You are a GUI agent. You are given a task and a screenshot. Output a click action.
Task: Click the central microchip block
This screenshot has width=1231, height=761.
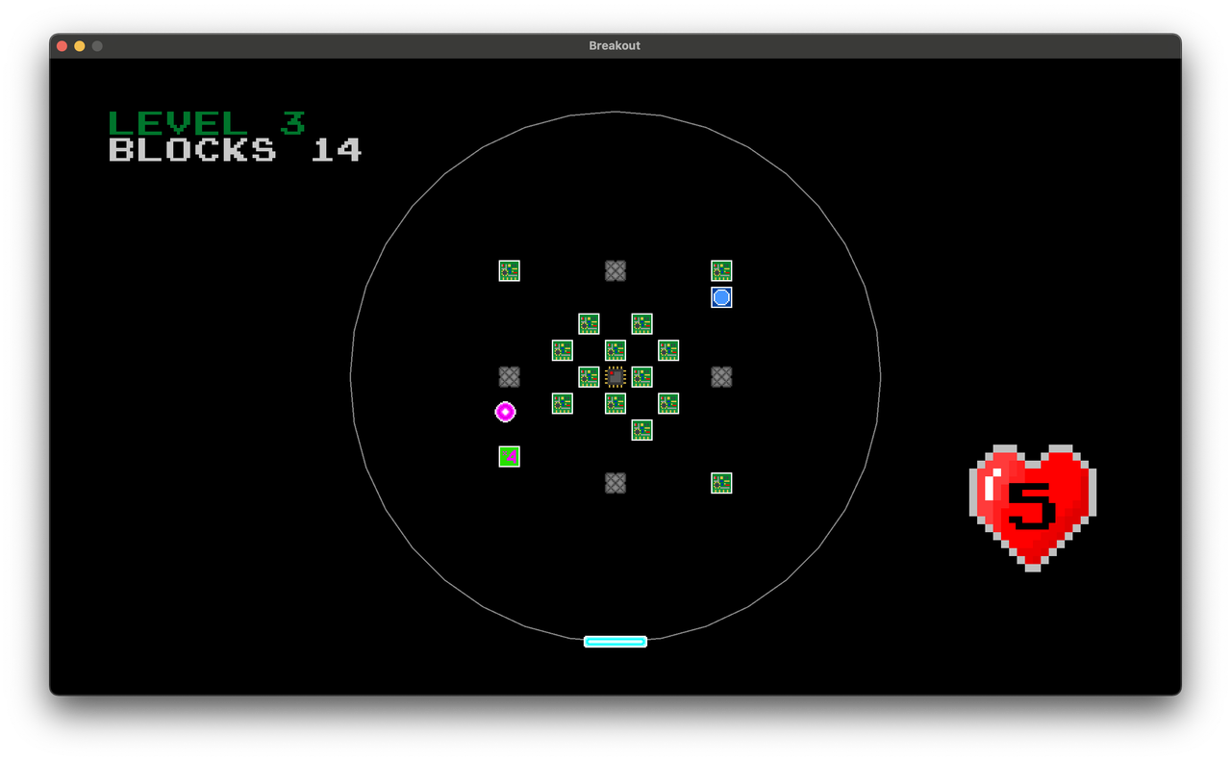pyautogui.click(x=615, y=376)
